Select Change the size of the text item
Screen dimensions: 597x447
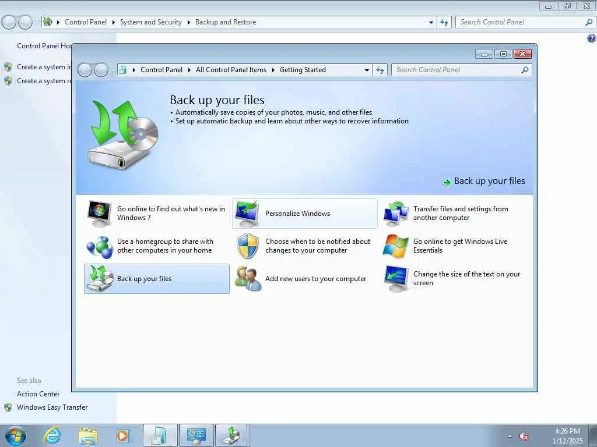[467, 279]
